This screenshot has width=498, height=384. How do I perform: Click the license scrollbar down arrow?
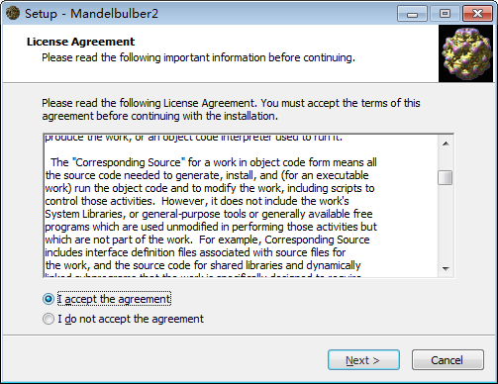(446, 268)
